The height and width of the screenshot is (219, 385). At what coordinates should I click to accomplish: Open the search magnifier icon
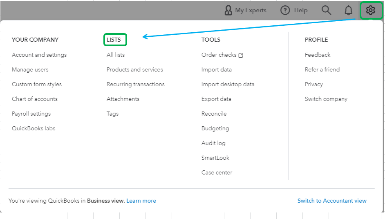[326, 10]
